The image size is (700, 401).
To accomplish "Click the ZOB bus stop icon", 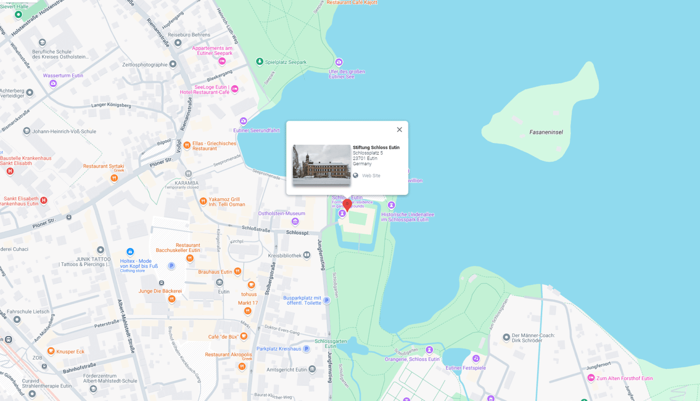I will [44, 366].
